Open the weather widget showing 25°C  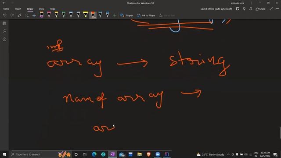(x=210, y=154)
